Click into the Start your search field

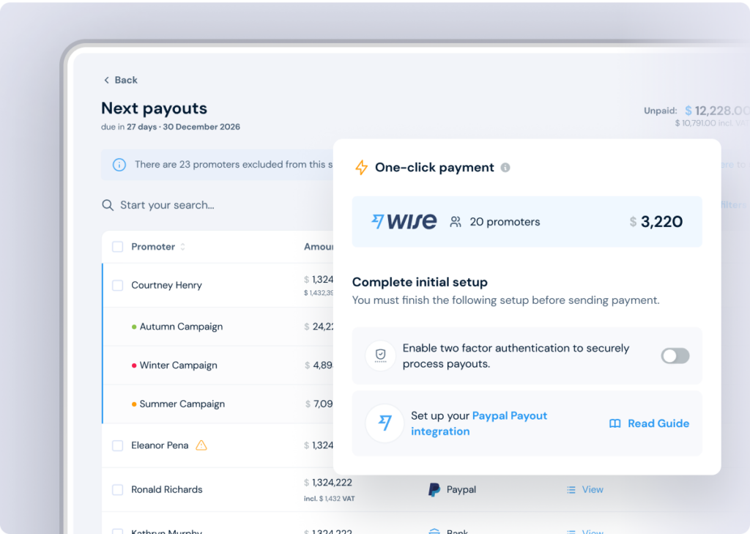[x=218, y=205]
